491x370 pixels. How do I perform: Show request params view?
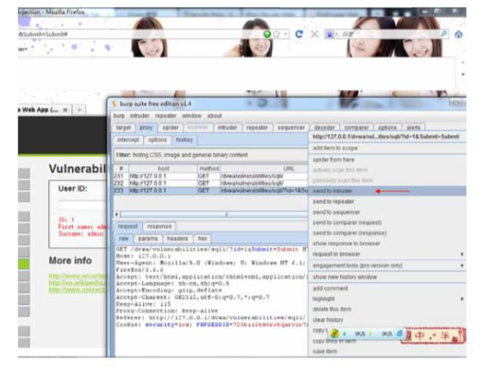point(148,239)
